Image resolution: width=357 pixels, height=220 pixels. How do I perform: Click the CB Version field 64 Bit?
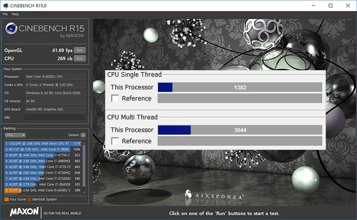55,101
